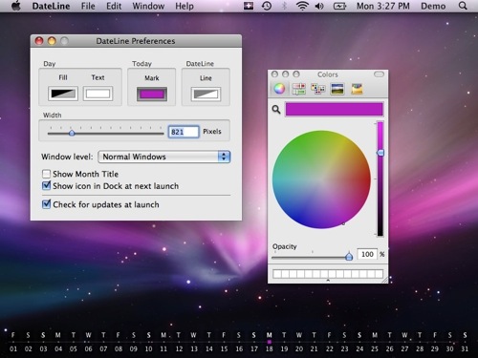The width and height of the screenshot is (478, 358).
Task: Open the File menu
Action: tap(88, 6)
